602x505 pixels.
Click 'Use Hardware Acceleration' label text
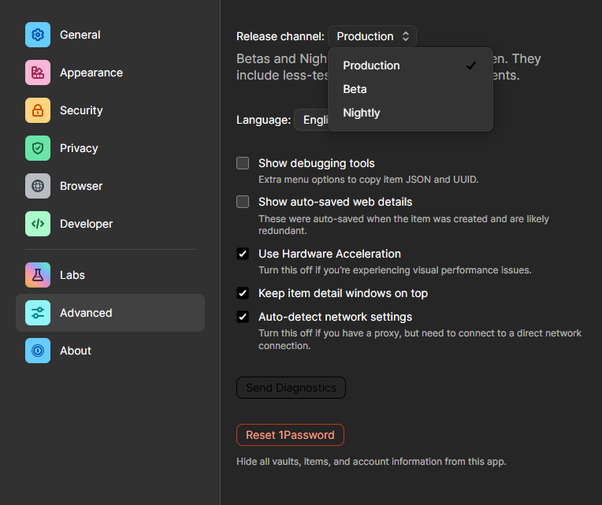click(x=329, y=254)
